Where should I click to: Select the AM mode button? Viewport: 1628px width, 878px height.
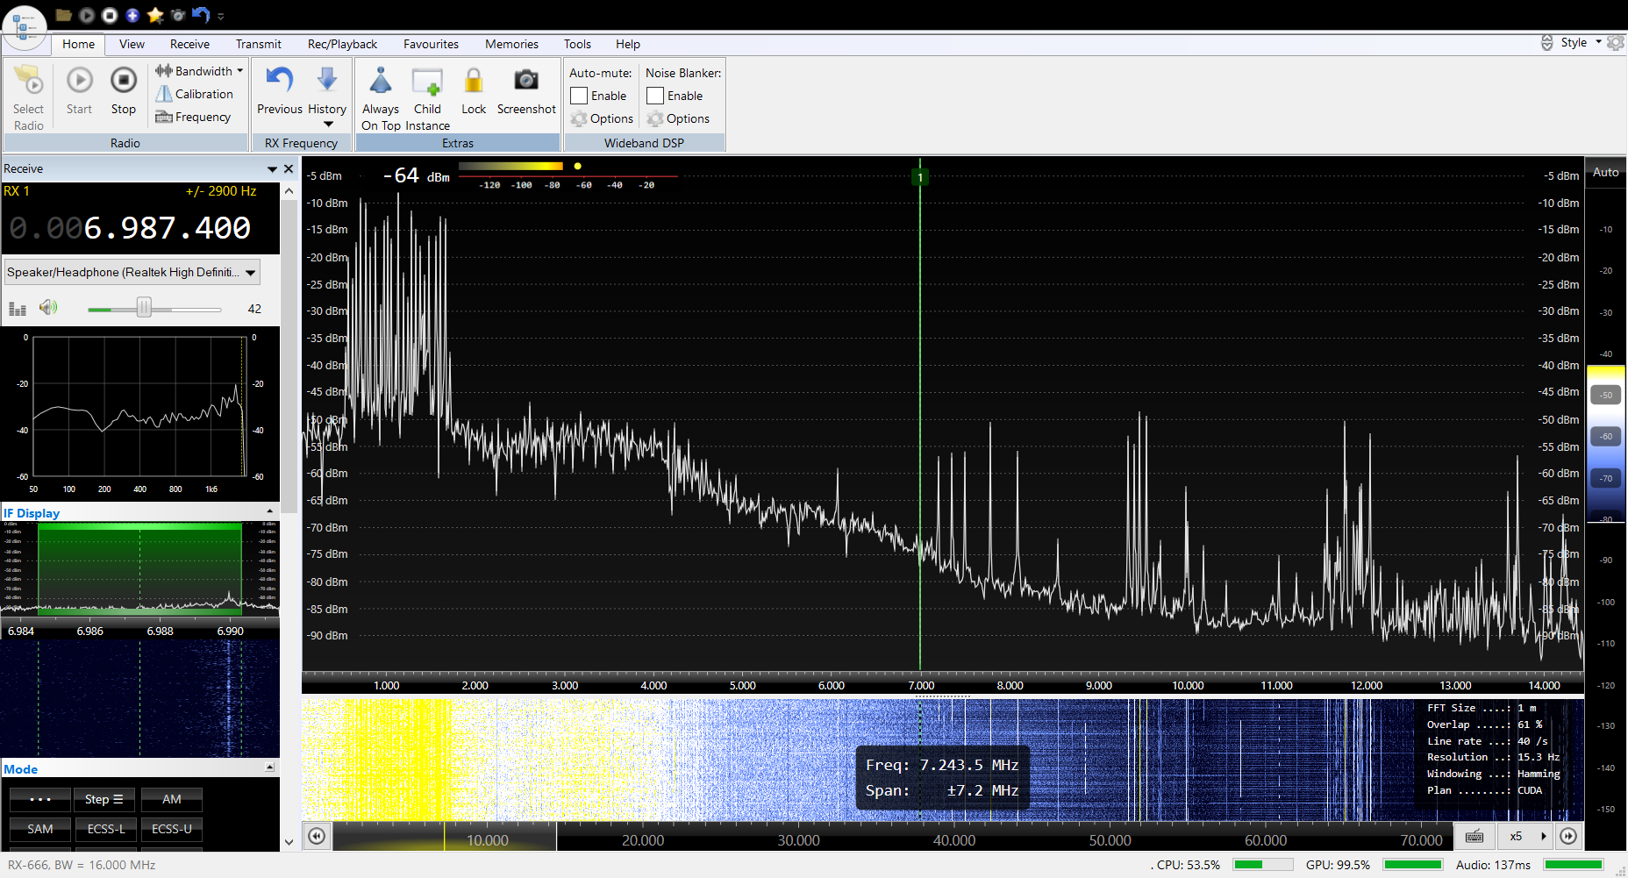click(172, 799)
